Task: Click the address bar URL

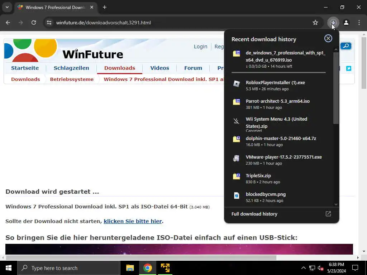Action: coord(104,23)
